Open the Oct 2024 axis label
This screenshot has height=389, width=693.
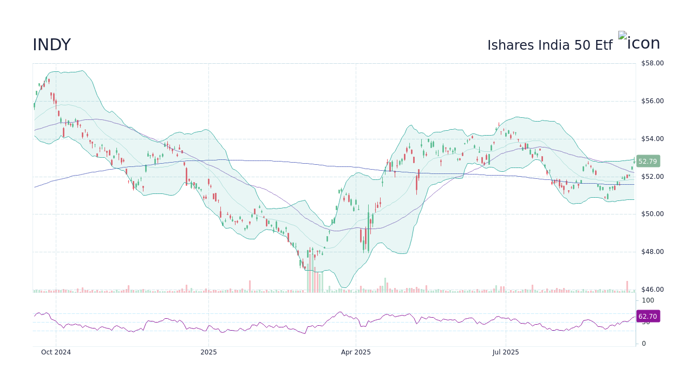pos(56,352)
